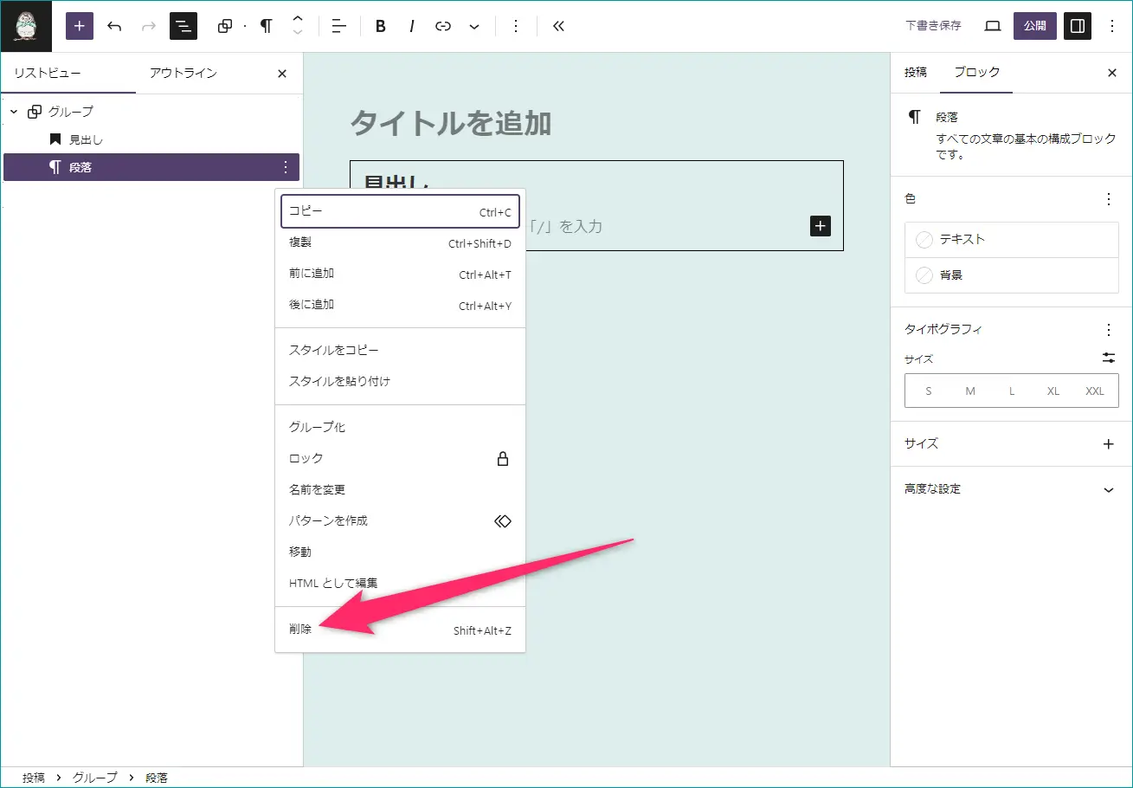Click the preview device icon
The image size is (1133, 788).
[x=993, y=26]
